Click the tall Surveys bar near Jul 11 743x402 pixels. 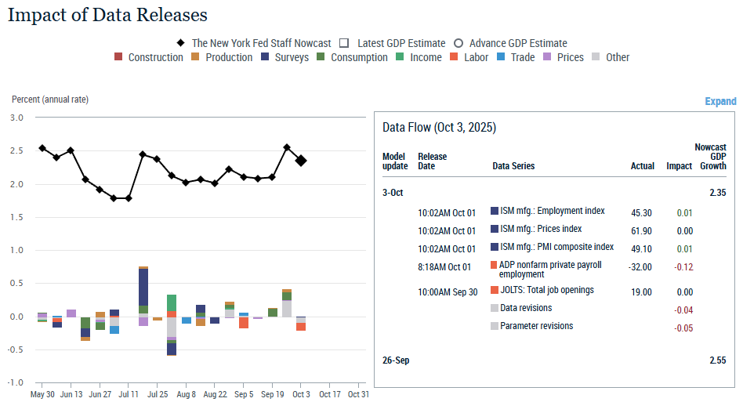coord(143,286)
